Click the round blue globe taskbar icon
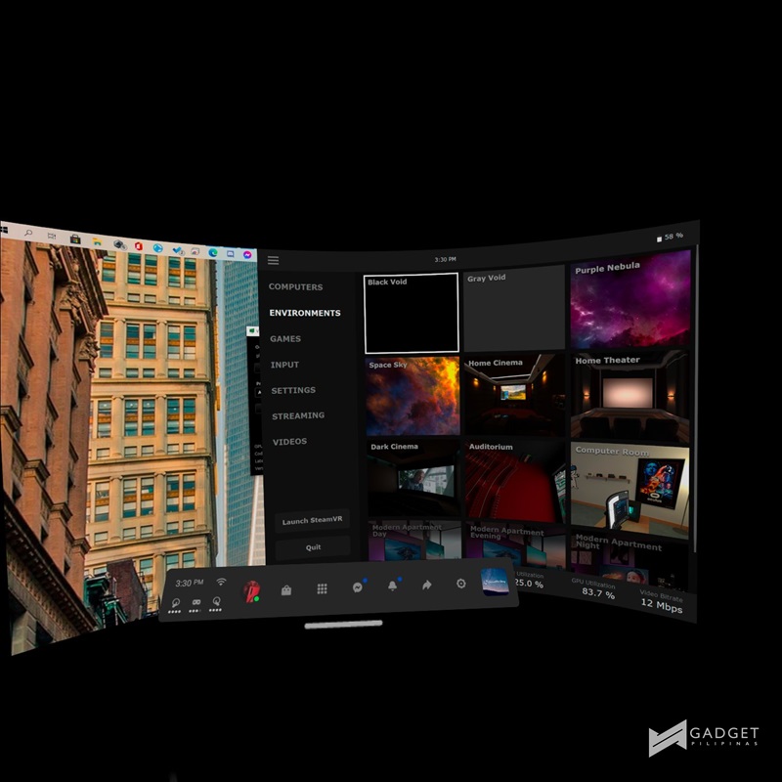The height and width of the screenshot is (782, 782). pos(157,248)
